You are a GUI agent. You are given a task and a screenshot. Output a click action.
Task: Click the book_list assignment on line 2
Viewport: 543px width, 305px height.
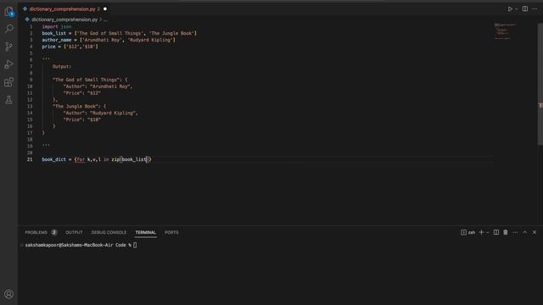click(x=119, y=33)
